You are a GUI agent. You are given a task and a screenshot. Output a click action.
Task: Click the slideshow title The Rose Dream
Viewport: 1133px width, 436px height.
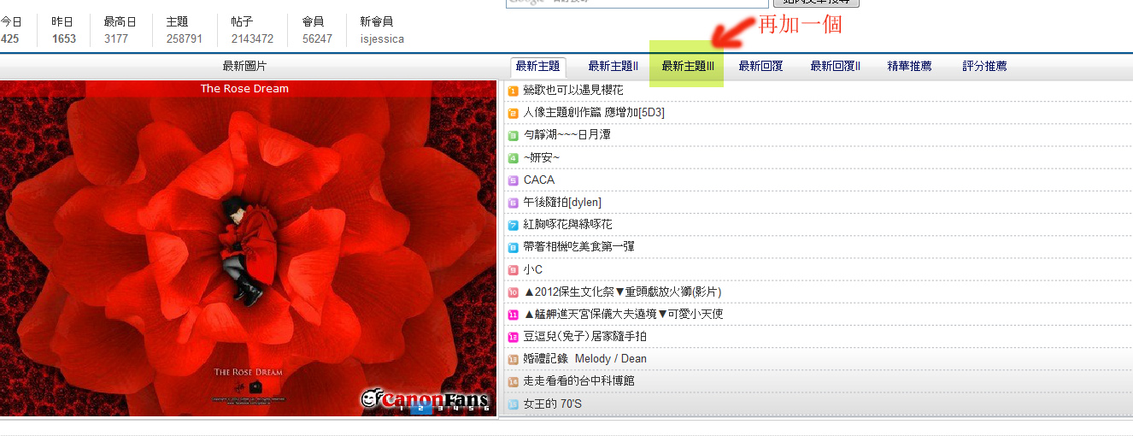(244, 89)
